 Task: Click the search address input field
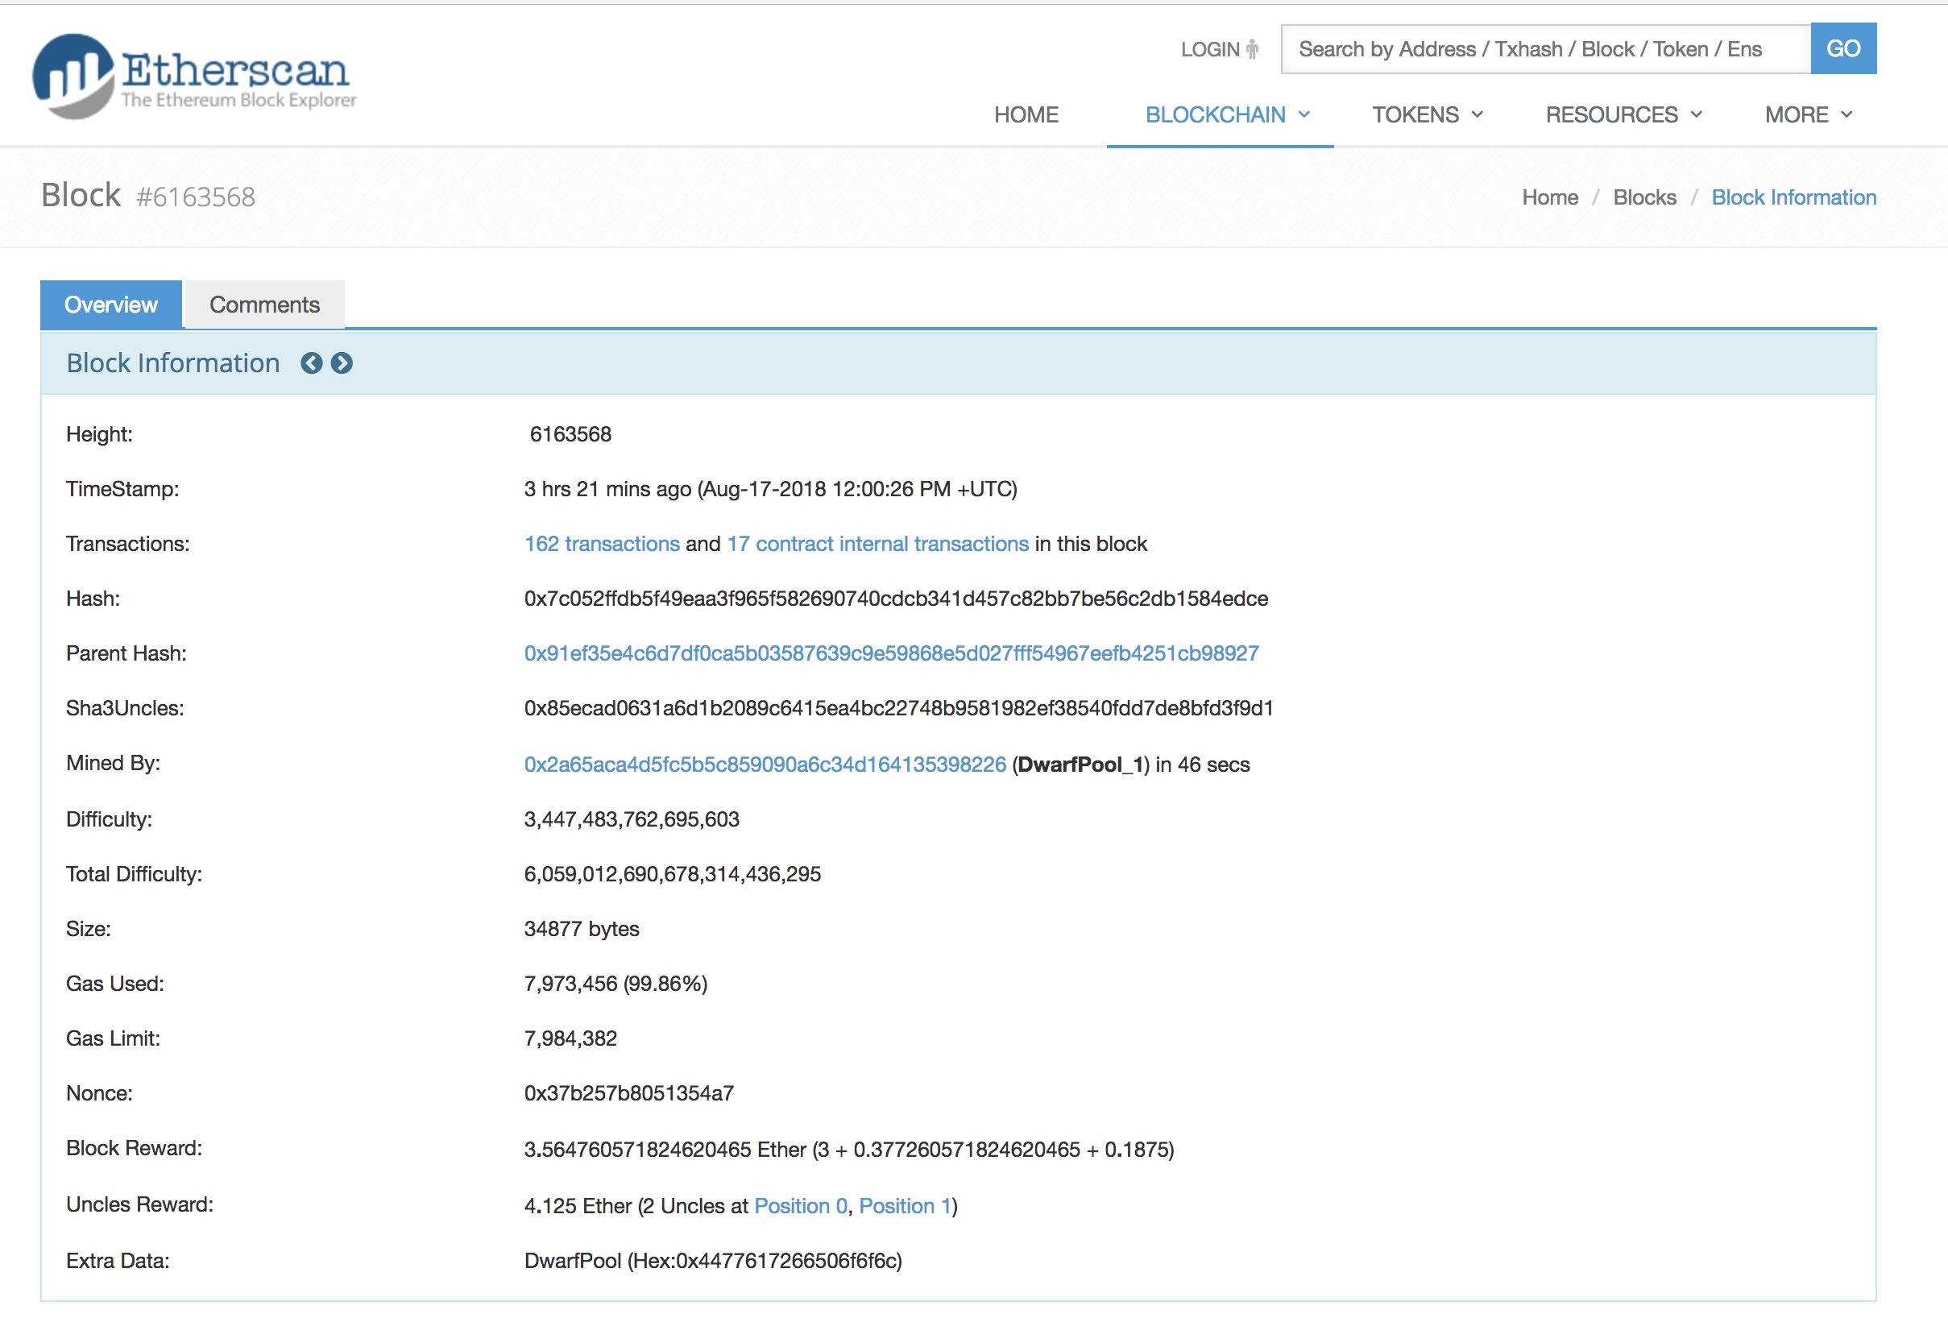(x=1545, y=49)
